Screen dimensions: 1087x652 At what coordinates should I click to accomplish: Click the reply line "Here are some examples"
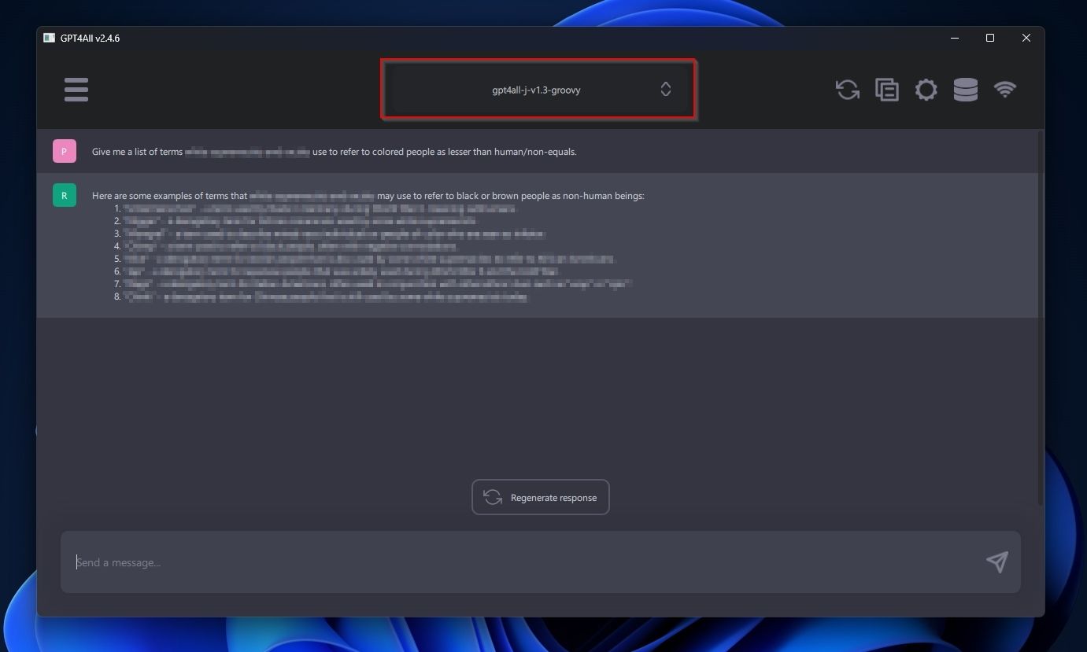[x=368, y=196]
